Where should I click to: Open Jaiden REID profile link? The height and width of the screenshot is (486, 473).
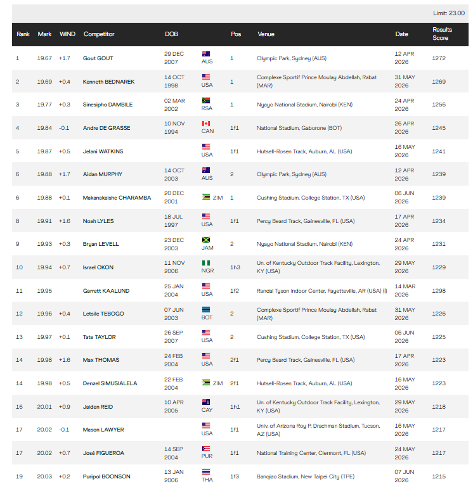point(98,407)
